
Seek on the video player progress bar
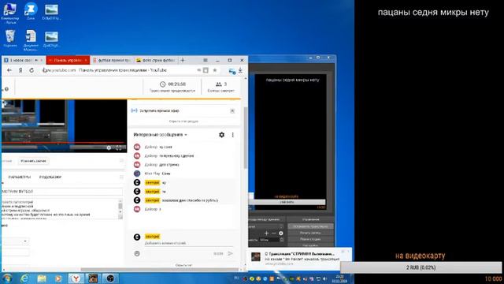(63, 142)
